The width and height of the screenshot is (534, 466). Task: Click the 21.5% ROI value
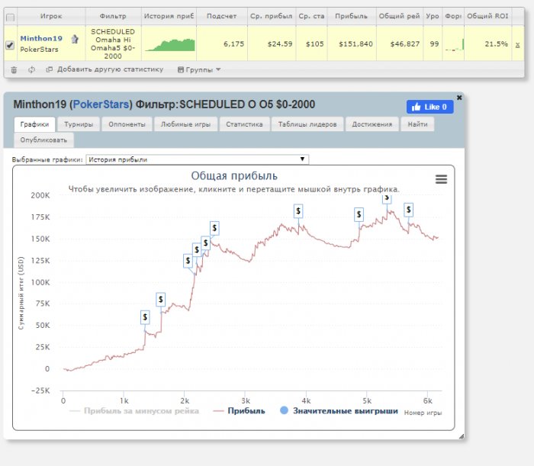pyautogui.click(x=496, y=44)
